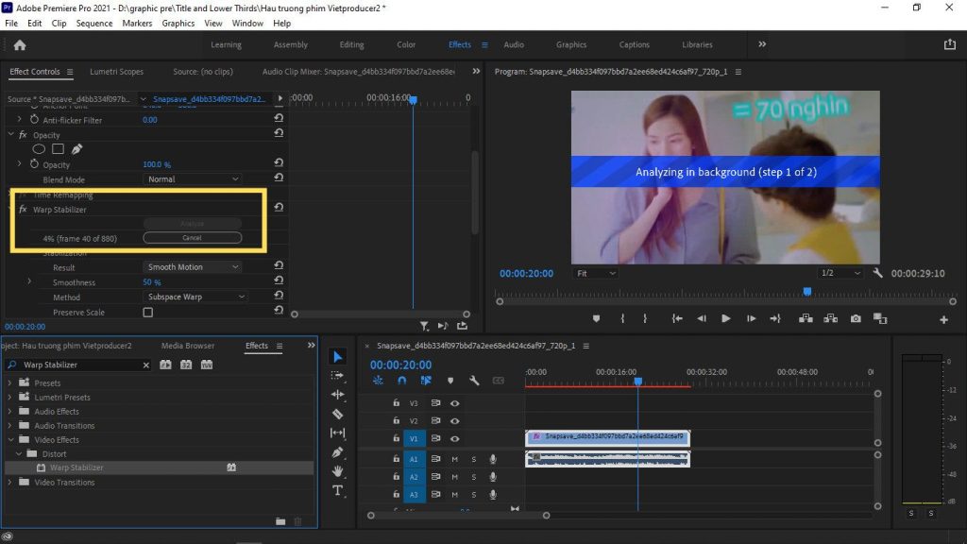Enable the Preserve Scale checkbox
The width and height of the screenshot is (967, 544).
pyautogui.click(x=147, y=312)
